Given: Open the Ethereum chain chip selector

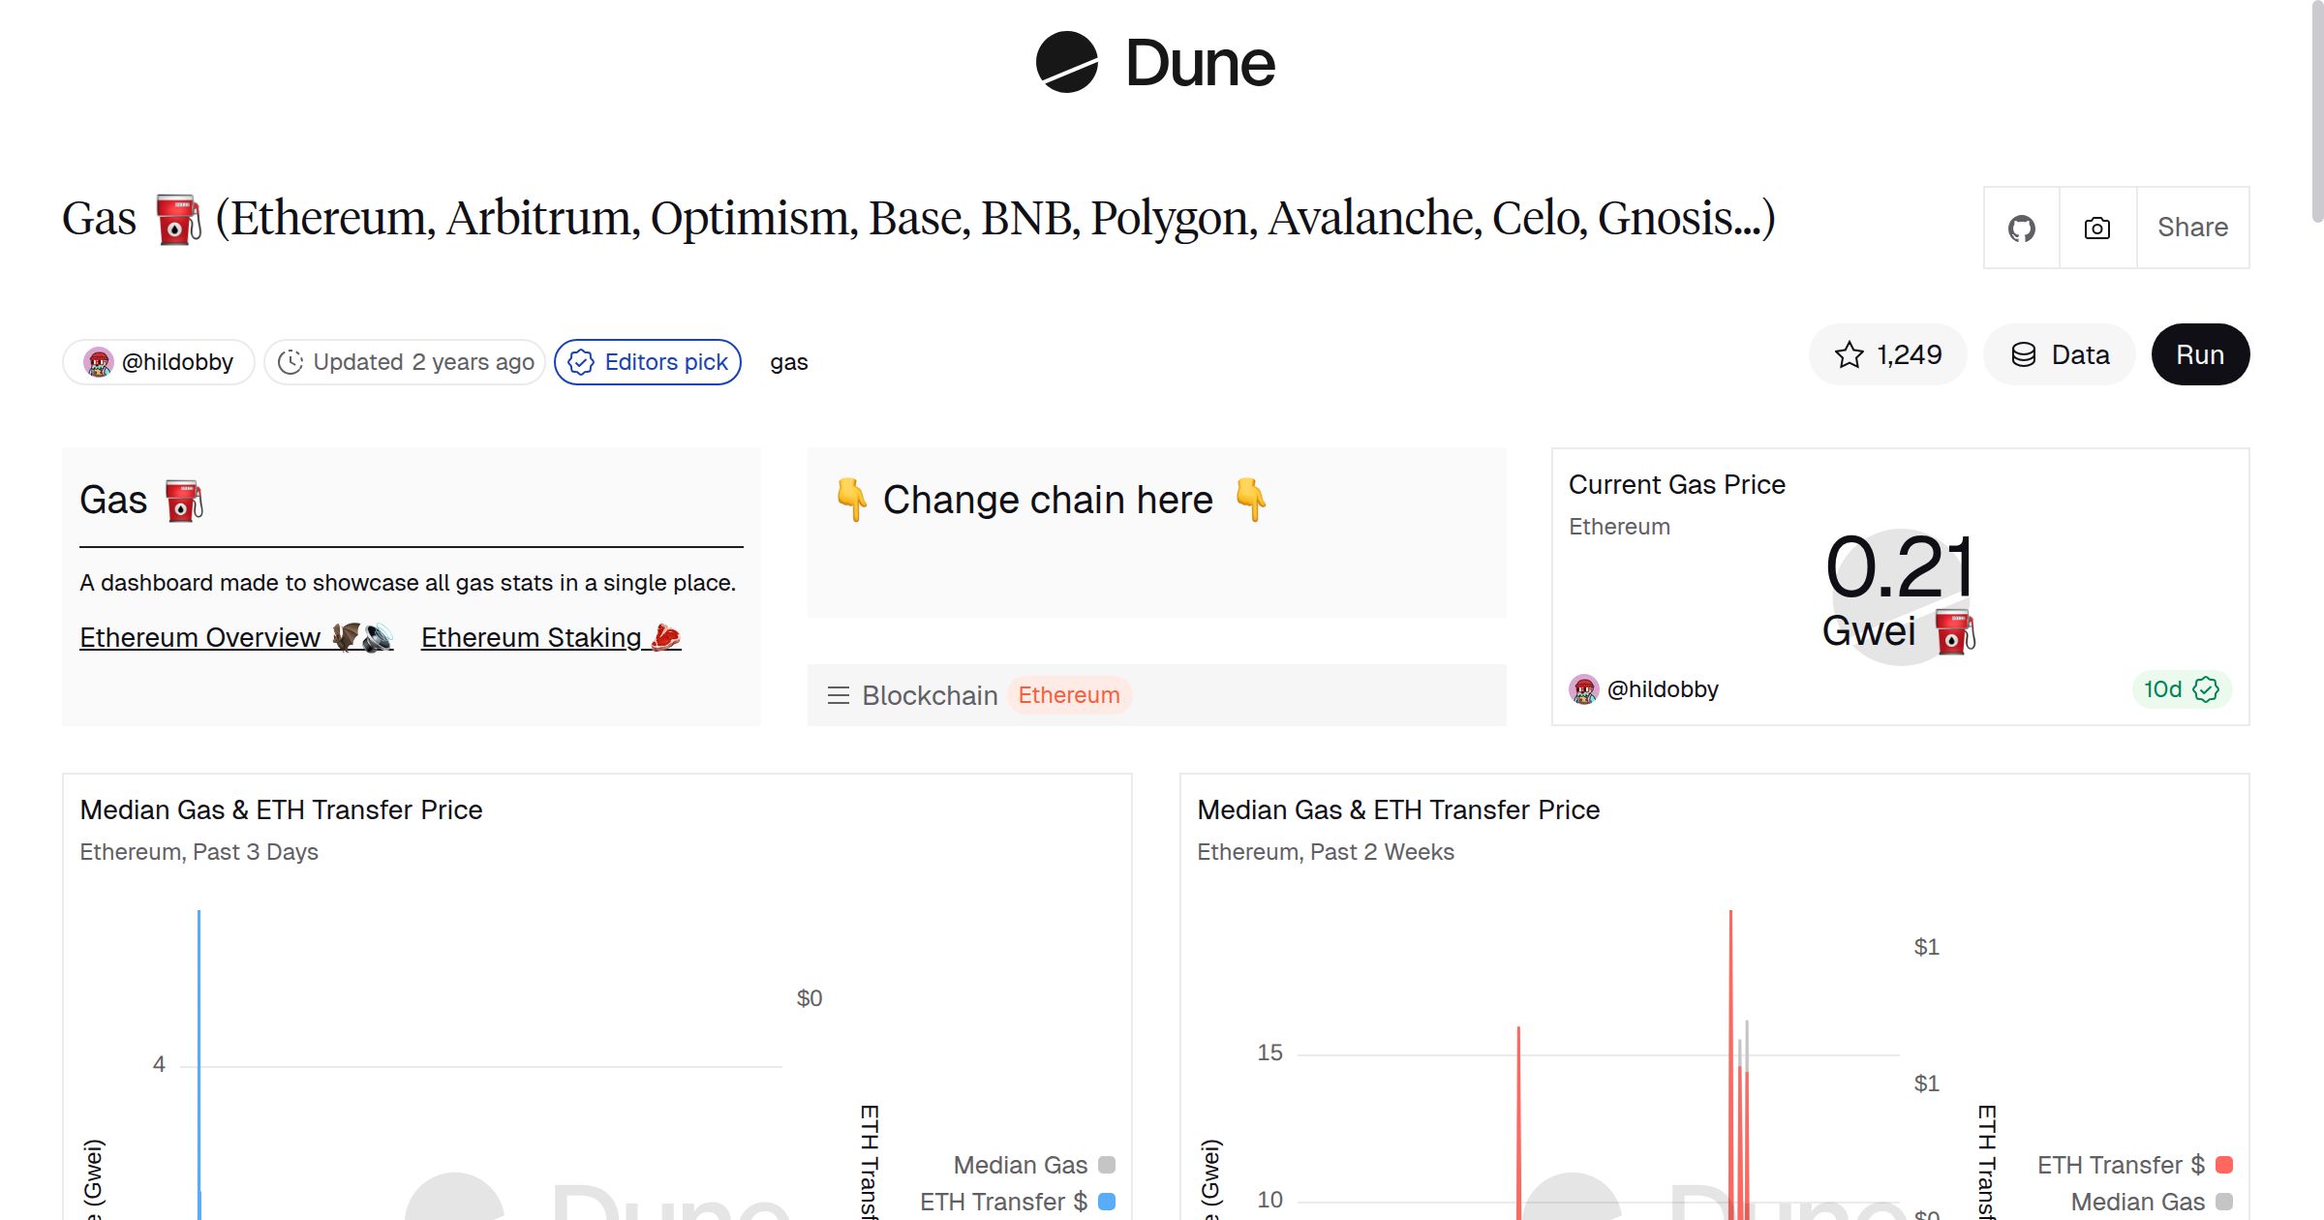Looking at the screenshot, I should click(x=1069, y=694).
